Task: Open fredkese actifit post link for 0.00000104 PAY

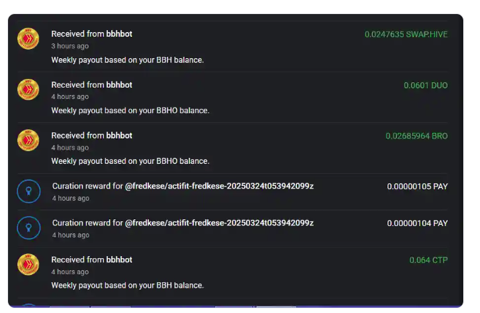Action: tap(219, 223)
